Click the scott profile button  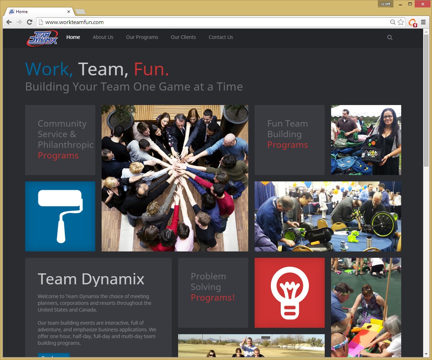pos(386,4)
